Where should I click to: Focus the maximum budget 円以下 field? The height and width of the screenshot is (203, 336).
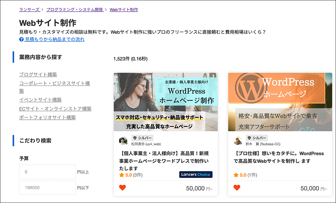[47, 188]
